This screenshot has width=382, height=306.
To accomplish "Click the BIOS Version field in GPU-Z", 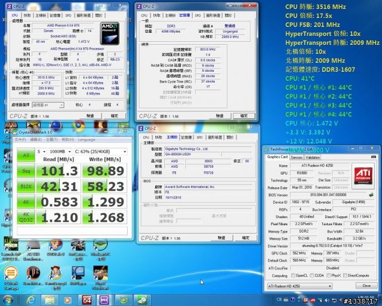I will click(328, 195).
